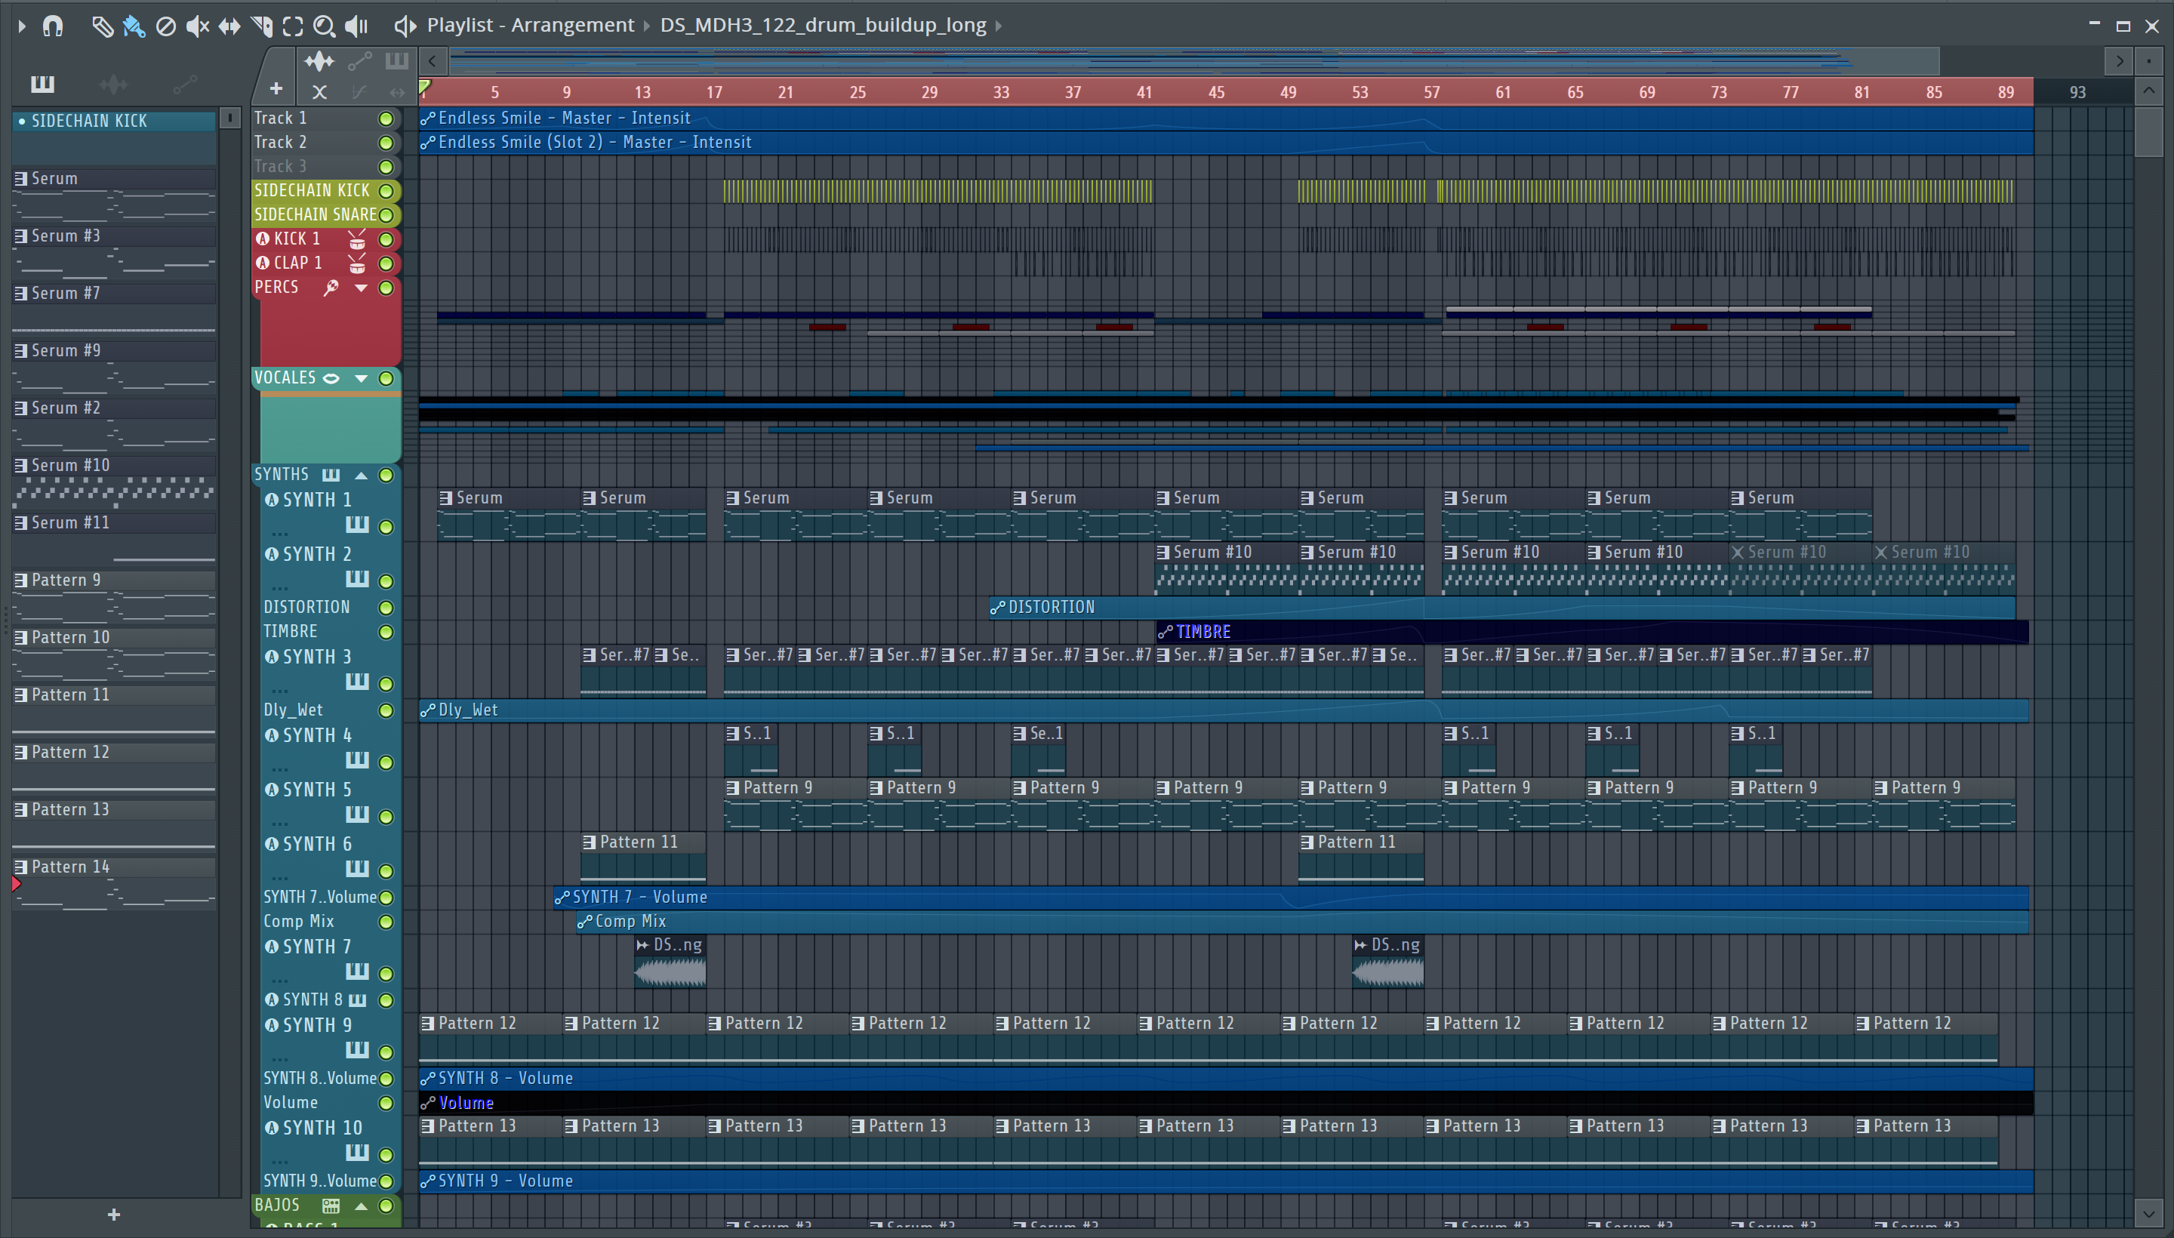Viewport: 2174px width, 1238px height.
Task: Open Playlist - Arrangement menu
Action: (x=531, y=26)
